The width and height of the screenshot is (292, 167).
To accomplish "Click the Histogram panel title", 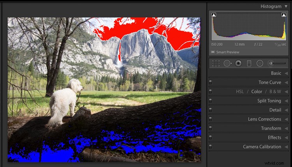I will [271, 7].
